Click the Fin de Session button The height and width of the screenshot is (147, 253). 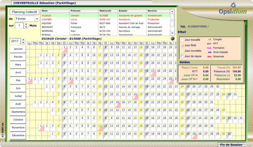[x=231, y=144]
